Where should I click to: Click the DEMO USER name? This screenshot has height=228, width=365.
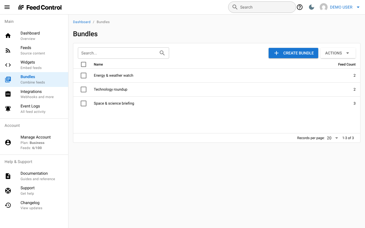pos(341,7)
